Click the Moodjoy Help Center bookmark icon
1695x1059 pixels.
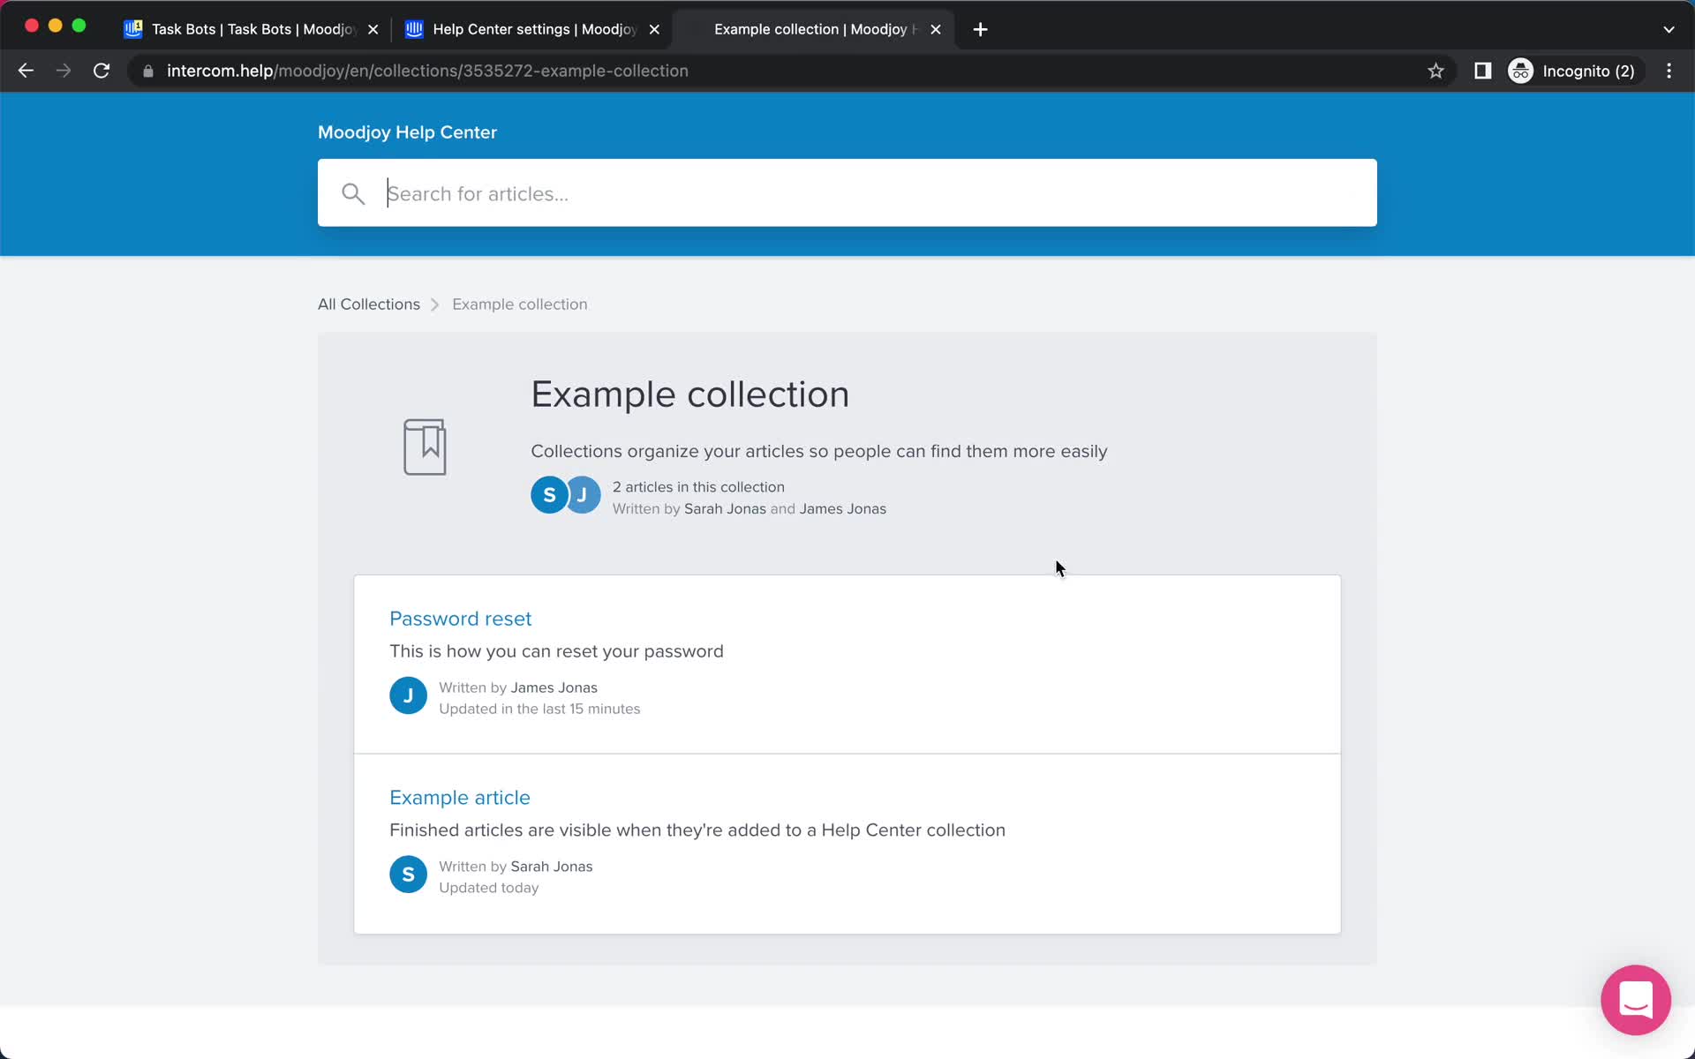coord(425,447)
